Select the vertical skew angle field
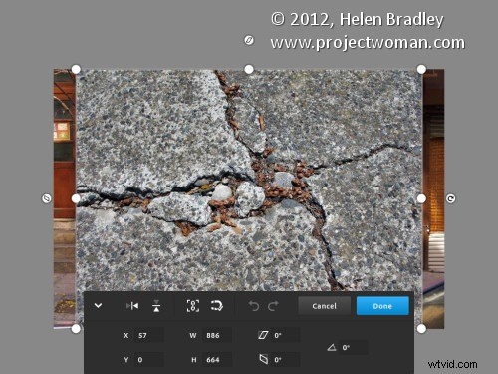 coord(286,360)
